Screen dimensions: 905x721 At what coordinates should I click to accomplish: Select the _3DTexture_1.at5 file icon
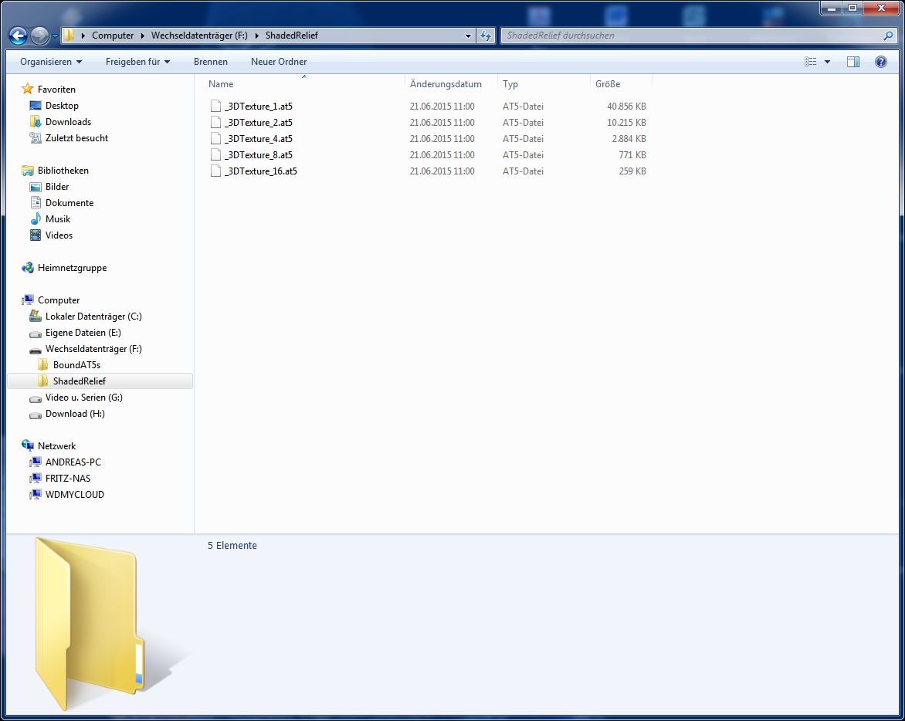pyautogui.click(x=215, y=107)
